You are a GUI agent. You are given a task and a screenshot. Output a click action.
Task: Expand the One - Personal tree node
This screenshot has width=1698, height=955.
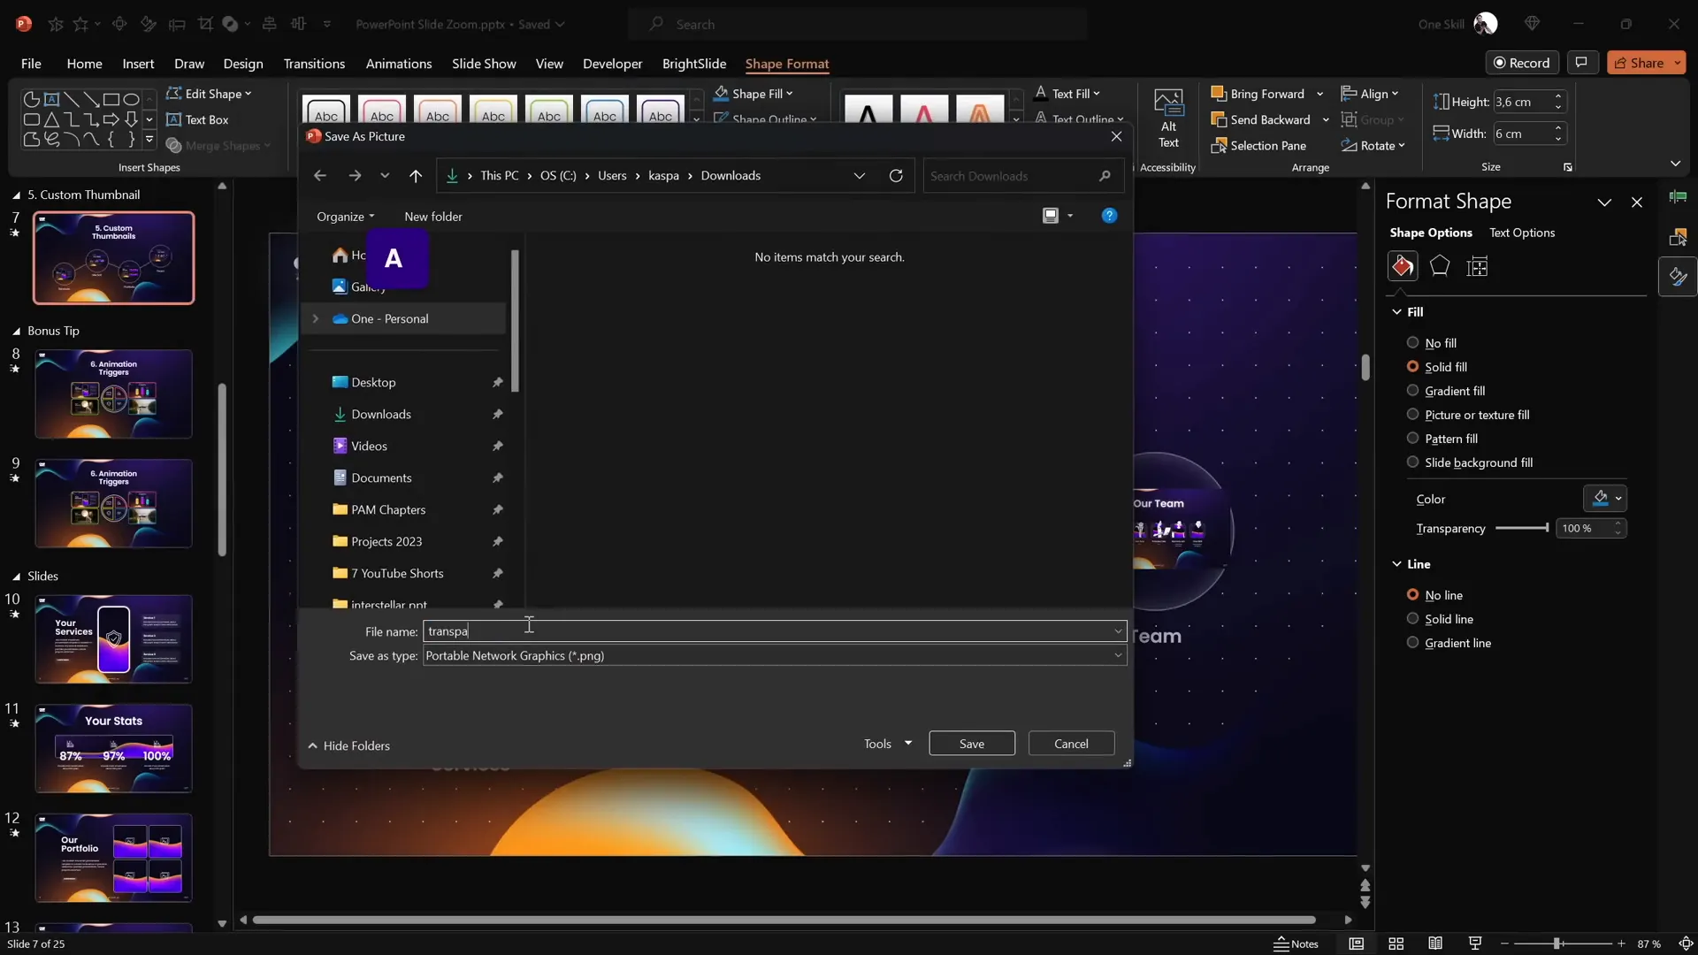[x=316, y=318]
